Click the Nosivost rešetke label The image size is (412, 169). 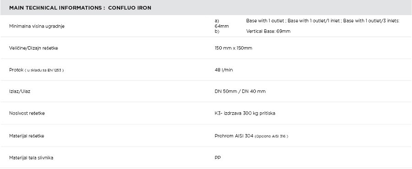pyautogui.click(x=27, y=113)
